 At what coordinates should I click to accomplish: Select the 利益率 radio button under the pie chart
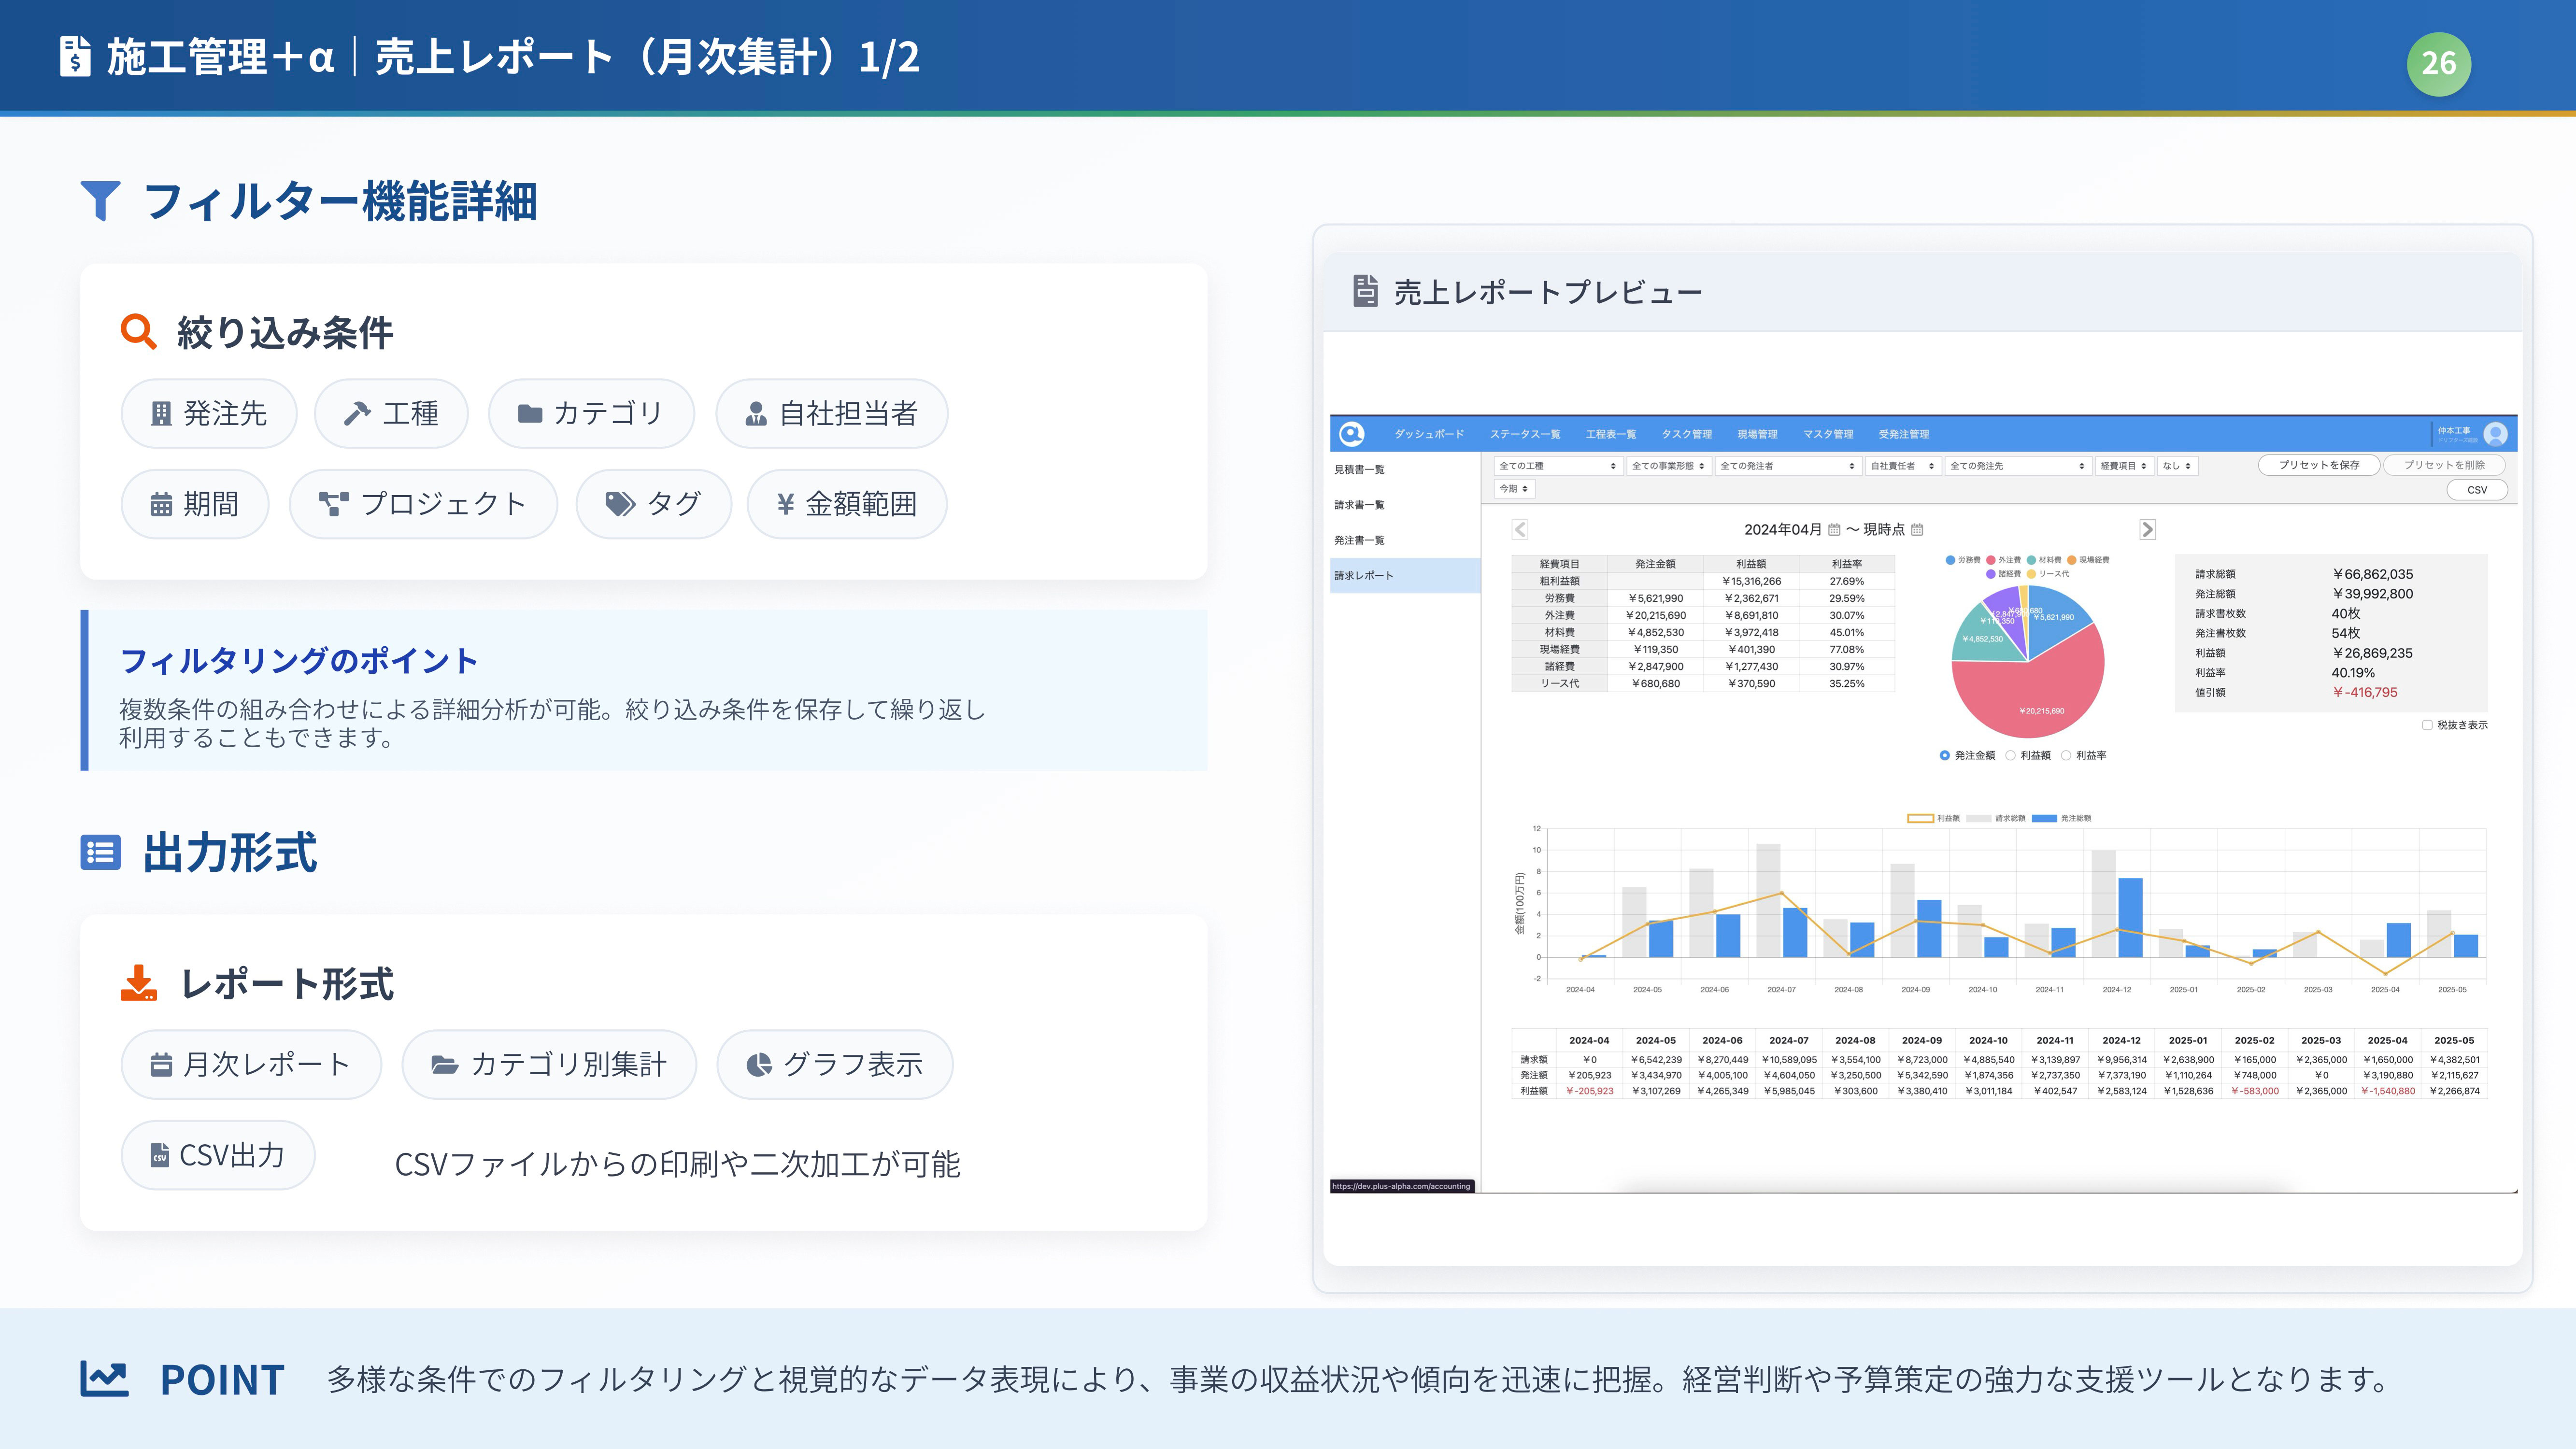2066,756
